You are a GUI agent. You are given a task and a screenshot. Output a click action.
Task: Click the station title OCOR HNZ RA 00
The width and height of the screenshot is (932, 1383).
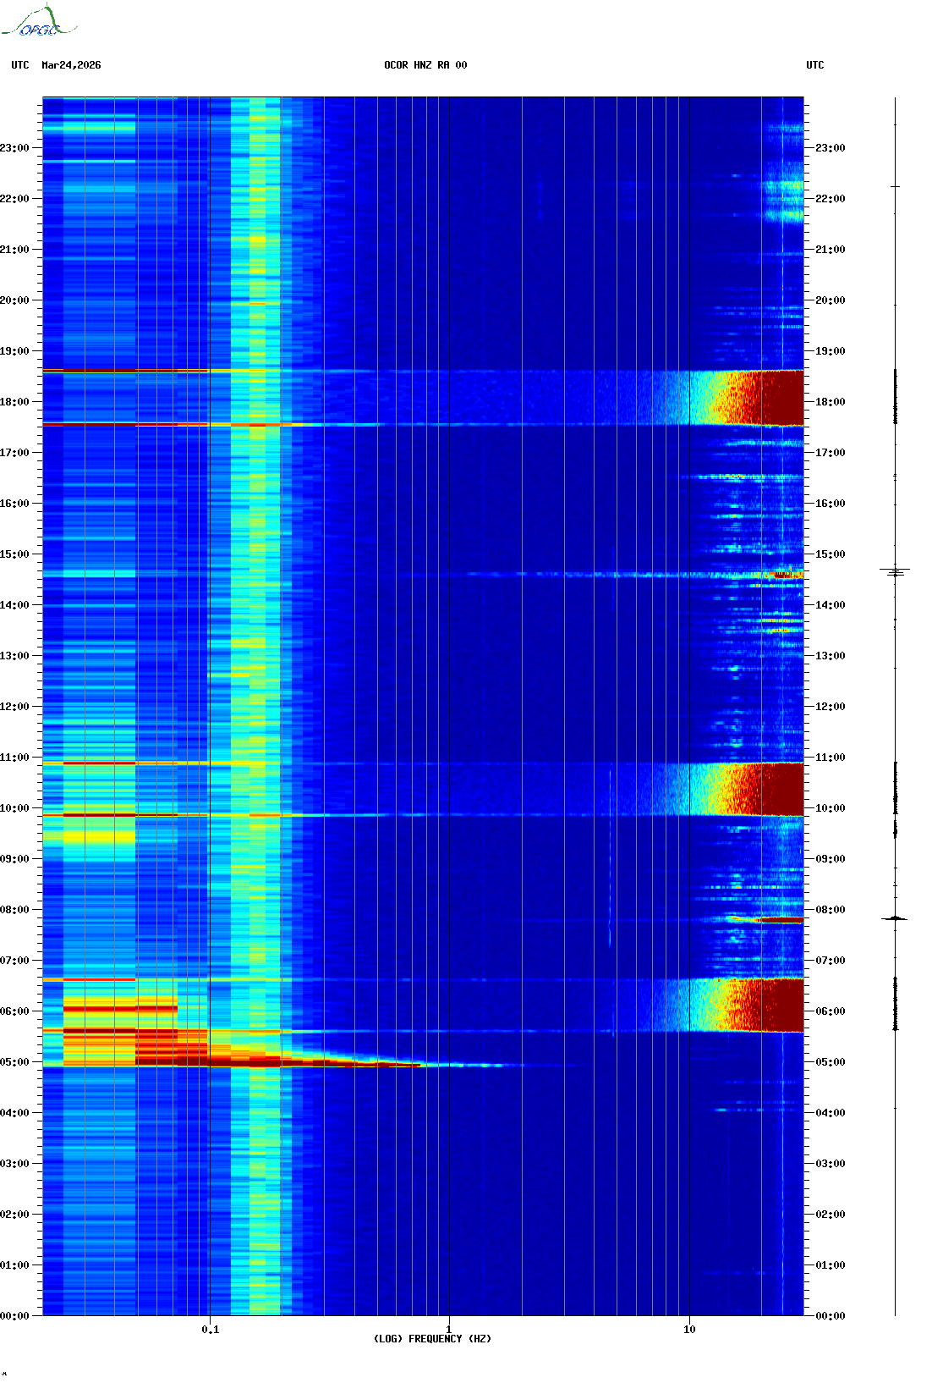point(425,65)
